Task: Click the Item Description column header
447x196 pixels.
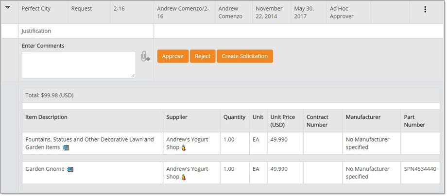Action: 47,117
